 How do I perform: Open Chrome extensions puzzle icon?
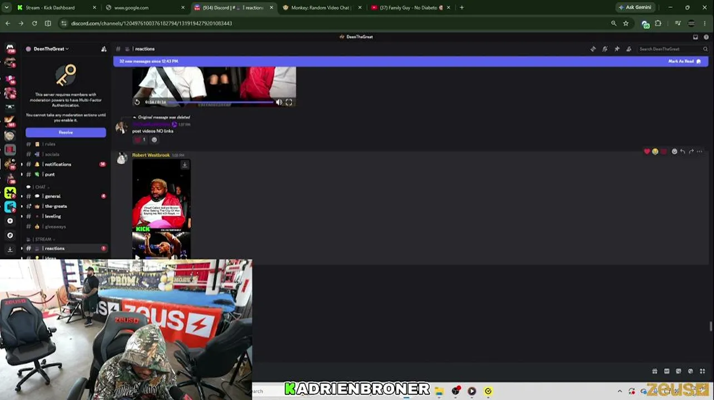[x=658, y=23]
